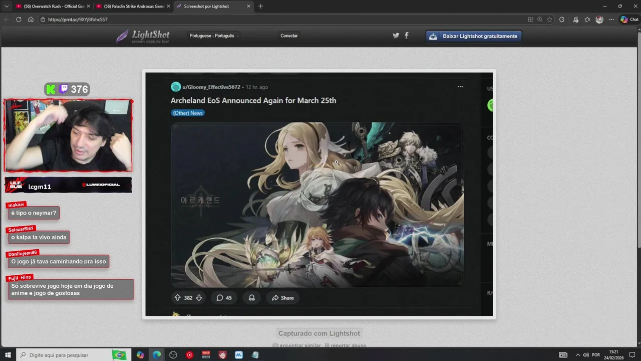Open the Archeland artwork image
This screenshot has height=361, width=641.
pos(317,205)
